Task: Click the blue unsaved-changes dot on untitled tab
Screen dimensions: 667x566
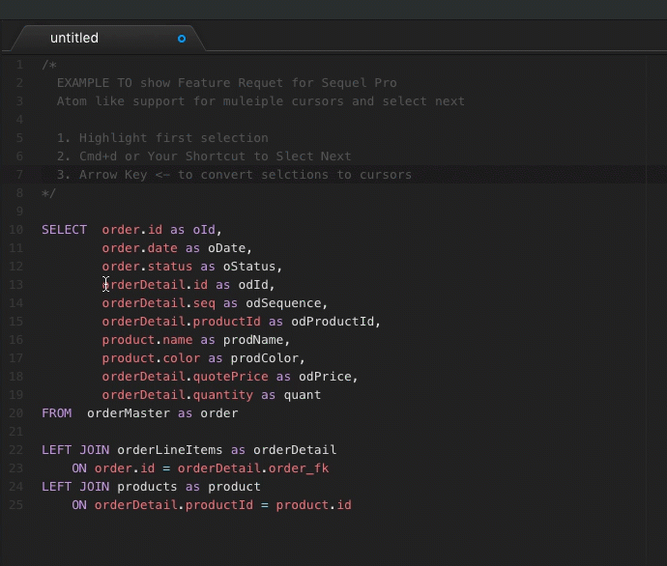Action: point(182,39)
